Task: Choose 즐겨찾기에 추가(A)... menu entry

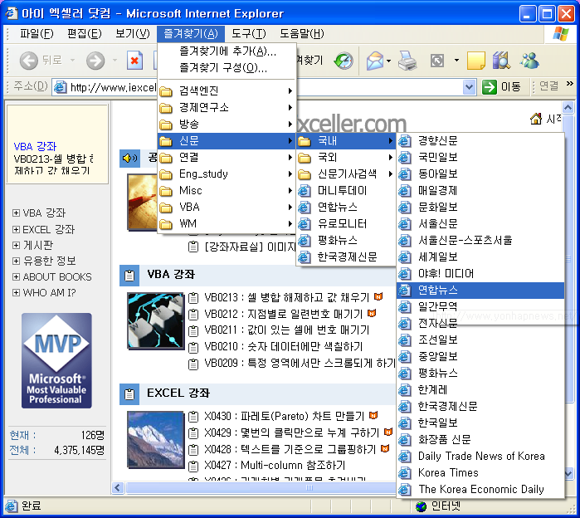Action: point(227,51)
